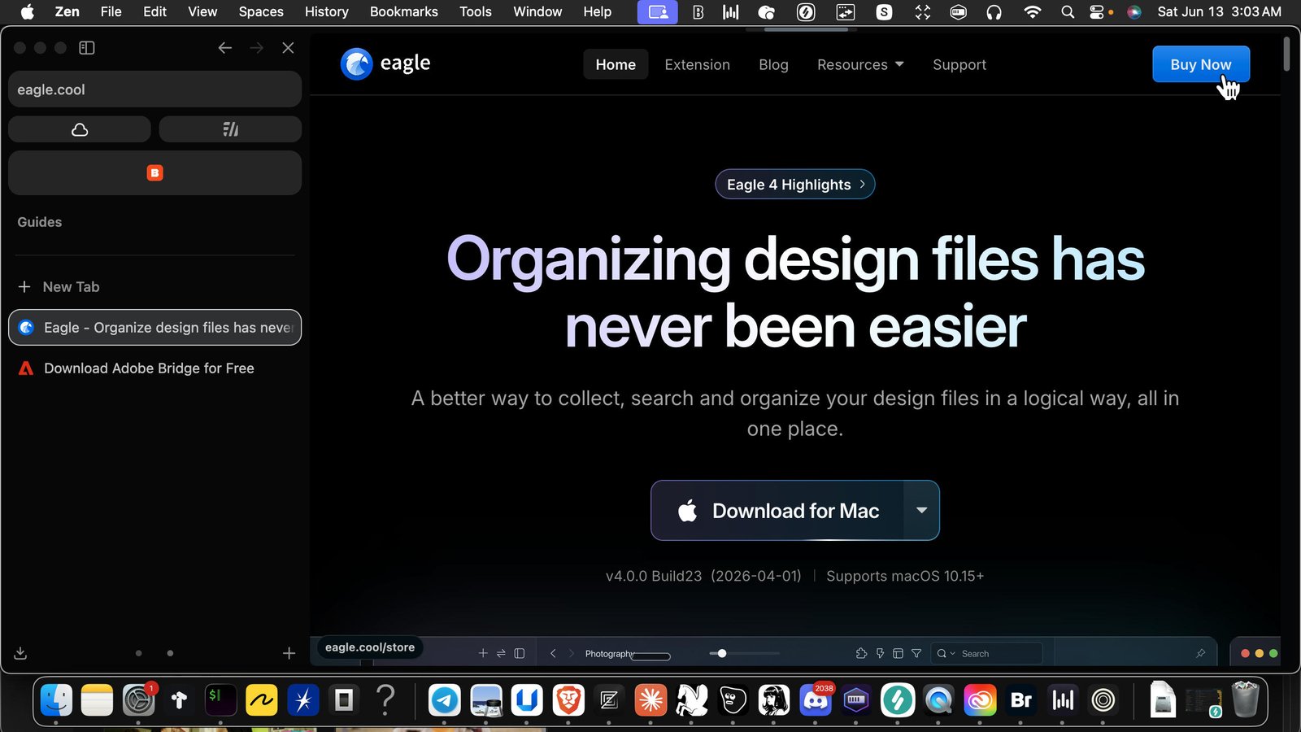This screenshot has width=1301, height=732.
Task: Open the Eagle 4 Highlights badge
Action: click(795, 185)
